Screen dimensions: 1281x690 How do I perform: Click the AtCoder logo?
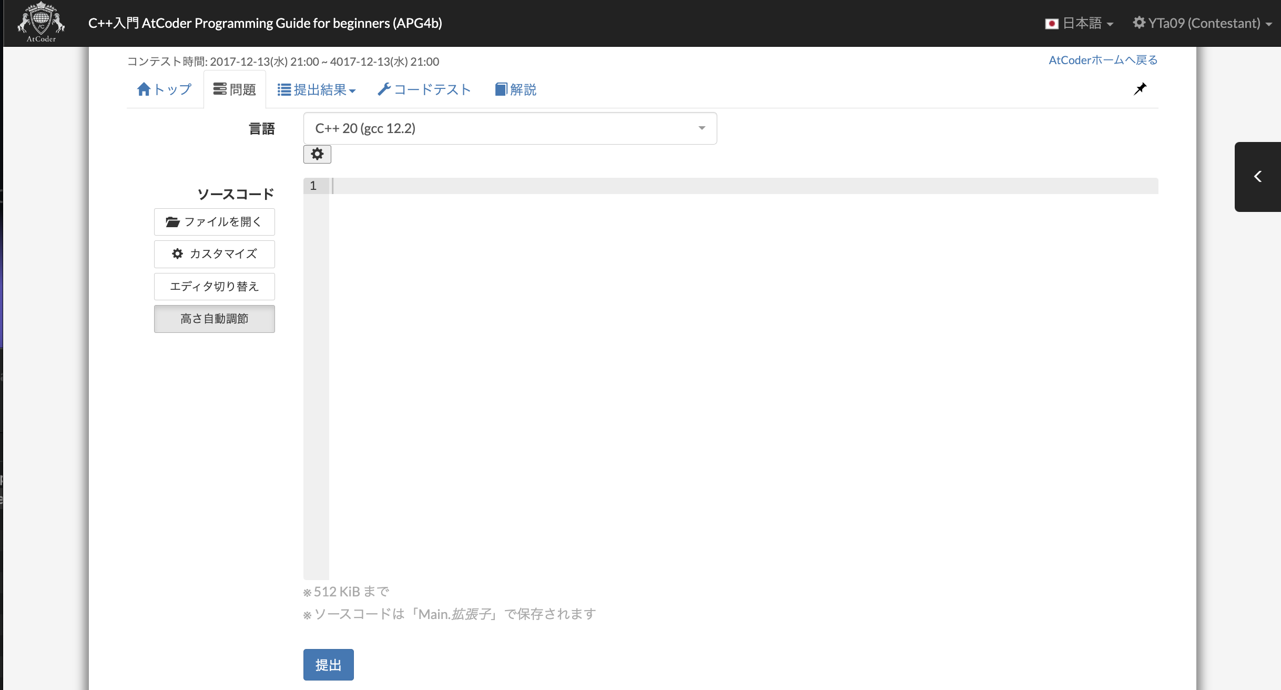[41, 23]
